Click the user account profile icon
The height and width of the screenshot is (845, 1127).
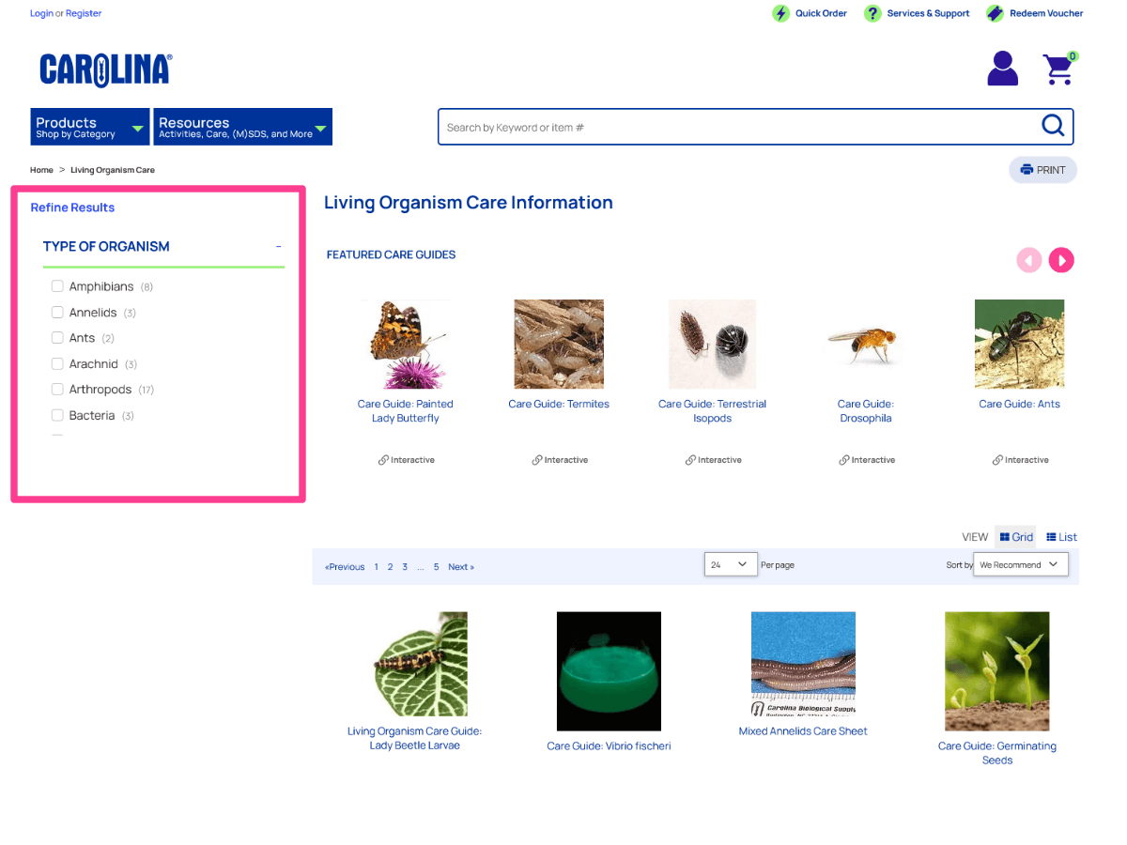1002,69
